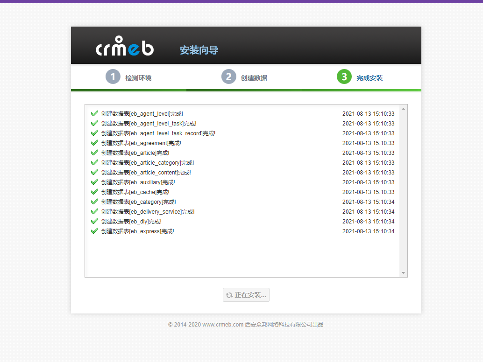
Task: Click green check beside eb_diy row
Action: coord(94,222)
